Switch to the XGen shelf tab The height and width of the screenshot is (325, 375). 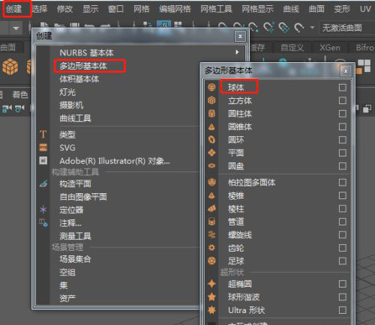330,47
